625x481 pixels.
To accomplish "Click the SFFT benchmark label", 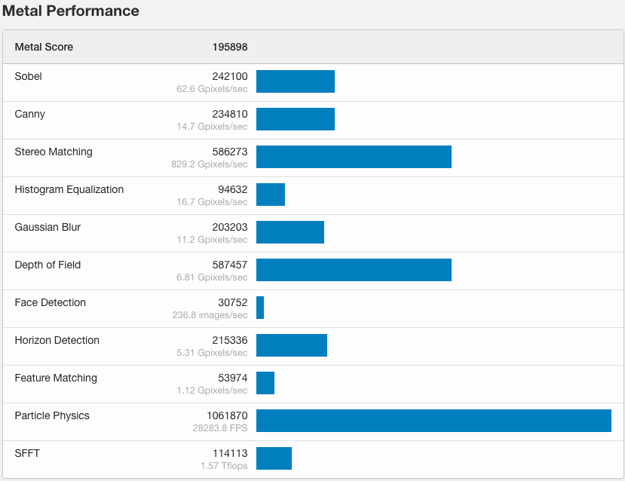I will pyautogui.click(x=29, y=453).
